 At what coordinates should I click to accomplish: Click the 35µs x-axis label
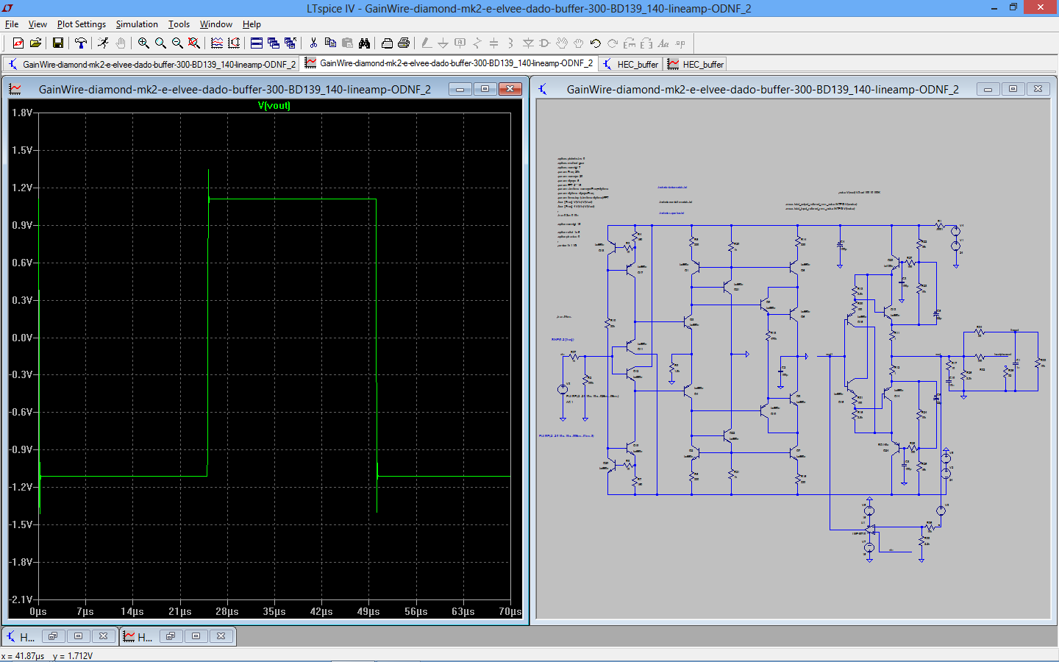click(274, 611)
